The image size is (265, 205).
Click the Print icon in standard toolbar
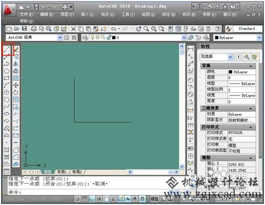pos(34,29)
